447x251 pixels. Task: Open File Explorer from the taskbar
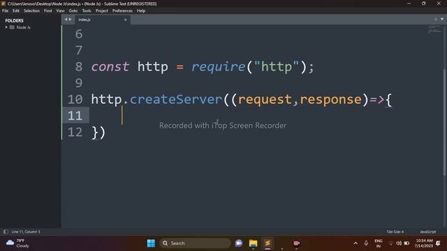click(253, 243)
